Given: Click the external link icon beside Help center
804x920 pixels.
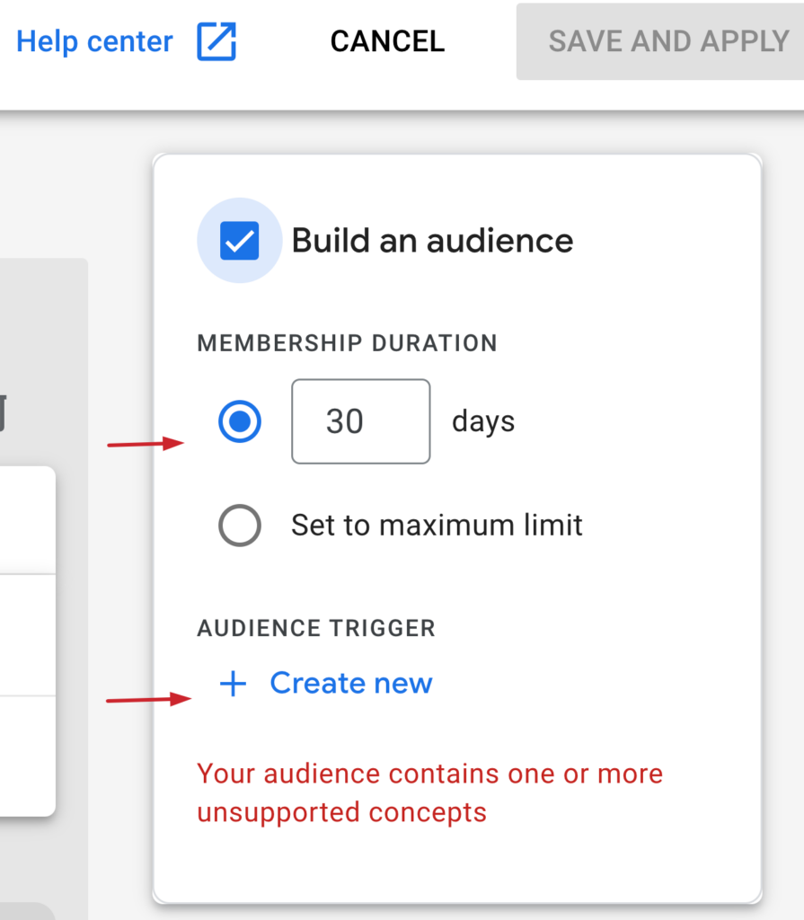Looking at the screenshot, I should point(216,41).
